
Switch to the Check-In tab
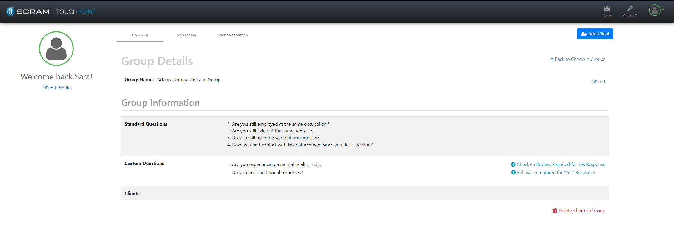pos(140,35)
